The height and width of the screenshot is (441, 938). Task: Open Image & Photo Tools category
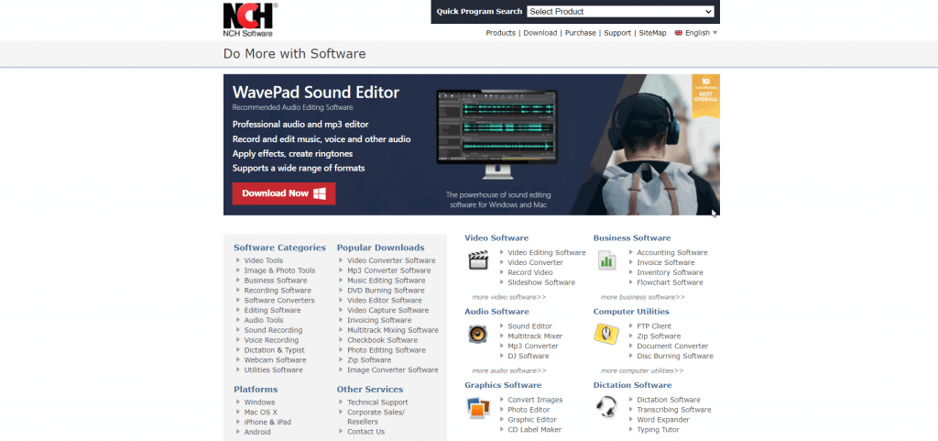coord(279,270)
